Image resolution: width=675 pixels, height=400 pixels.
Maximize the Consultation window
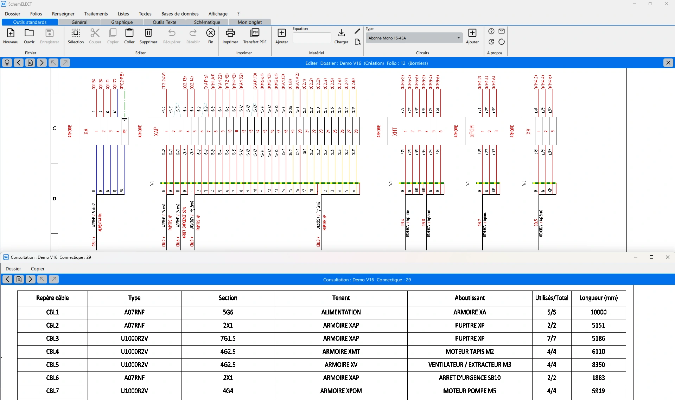651,257
